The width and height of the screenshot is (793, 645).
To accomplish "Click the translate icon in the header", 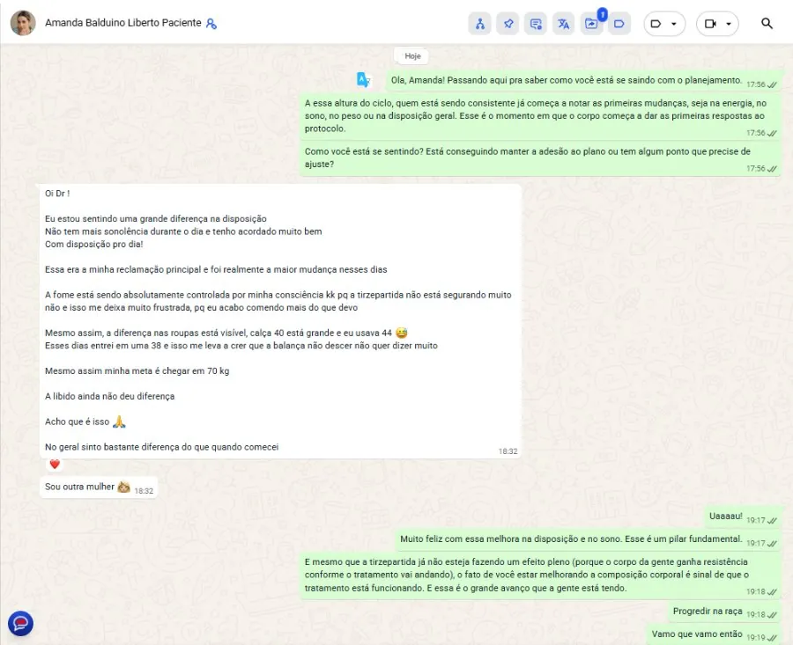I will pyautogui.click(x=563, y=23).
